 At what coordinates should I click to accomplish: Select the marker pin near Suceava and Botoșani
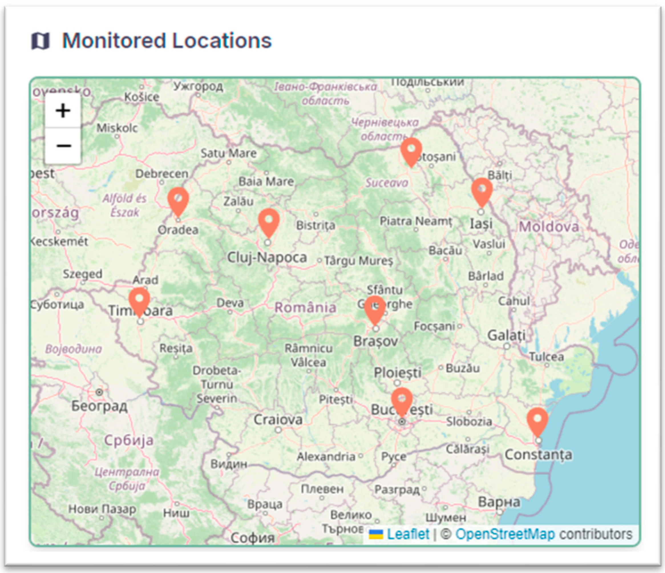pyautogui.click(x=411, y=151)
